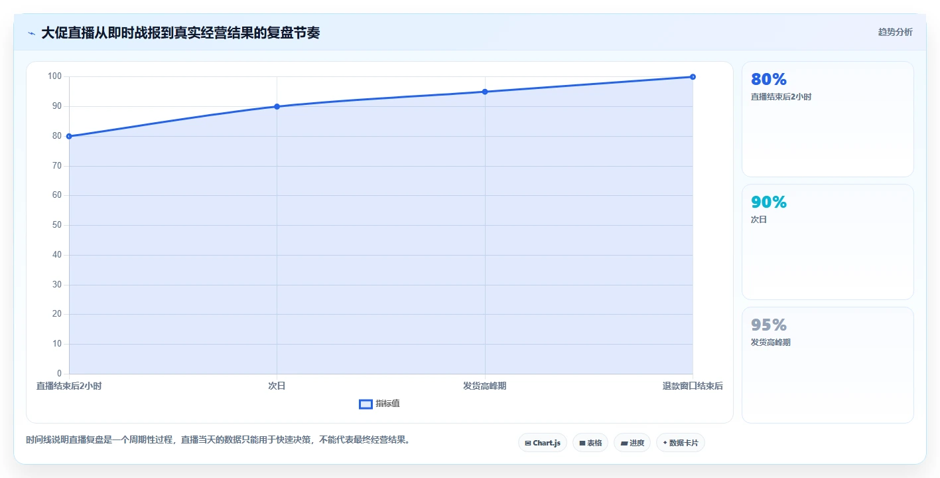Click the Chart.js tag chip
The image size is (940, 478).
pyautogui.click(x=543, y=443)
